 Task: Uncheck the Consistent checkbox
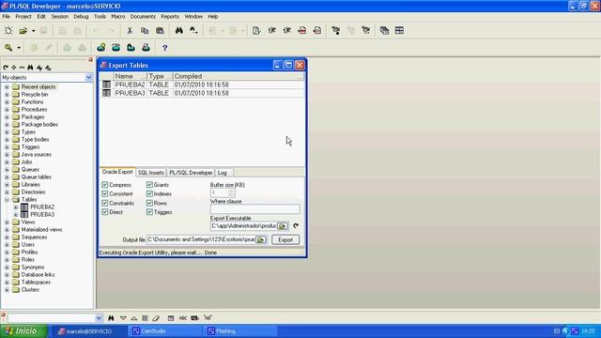click(x=105, y=194)
